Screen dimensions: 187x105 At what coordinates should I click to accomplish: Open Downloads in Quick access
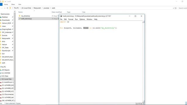point(6,20)
